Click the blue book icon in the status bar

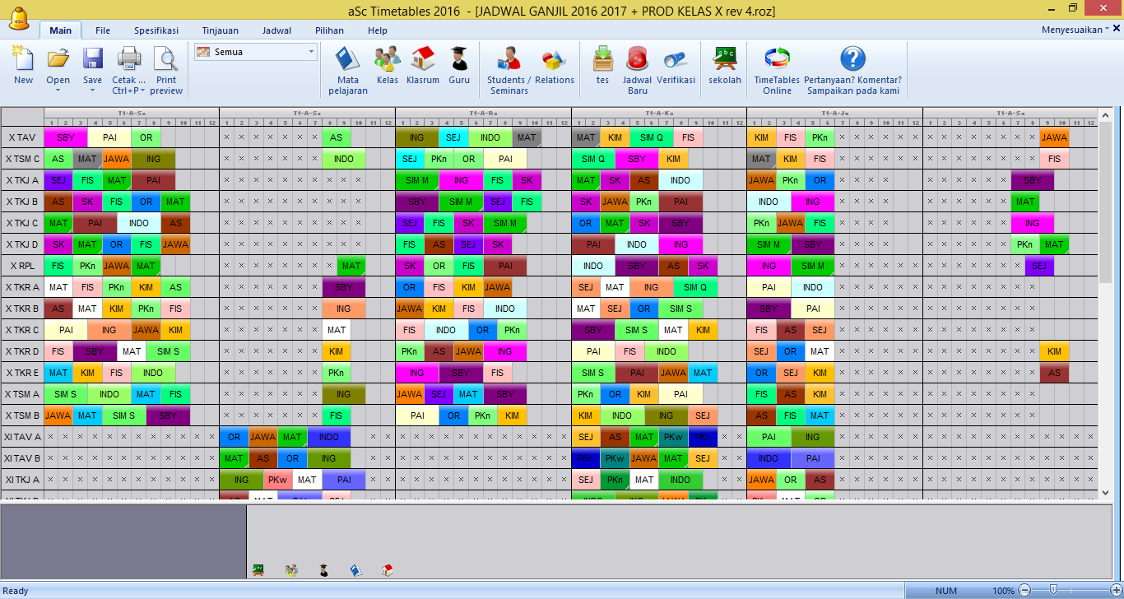click(x=355, y=569)
